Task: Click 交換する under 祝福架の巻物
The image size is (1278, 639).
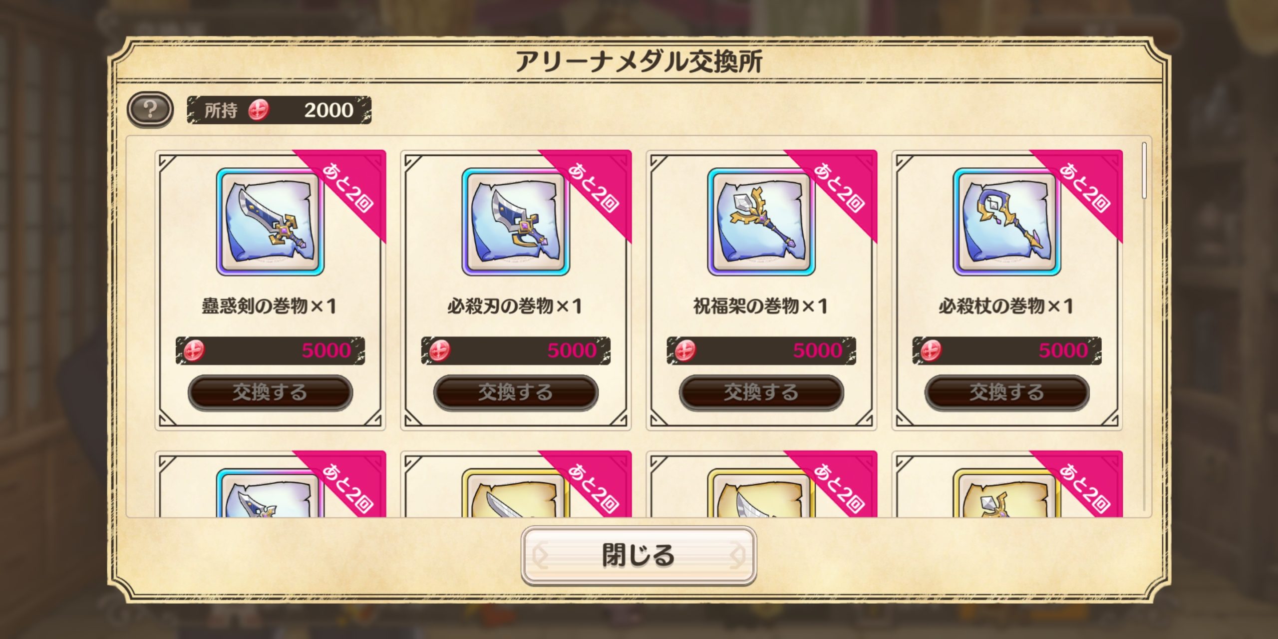Action: pos(761,392)
